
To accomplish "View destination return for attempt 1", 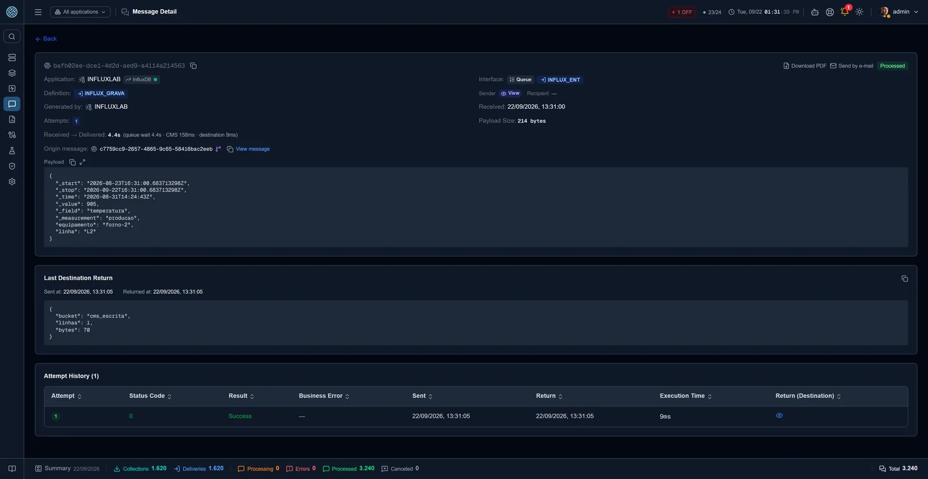I will pyautogui.click(x=780, y=416).
